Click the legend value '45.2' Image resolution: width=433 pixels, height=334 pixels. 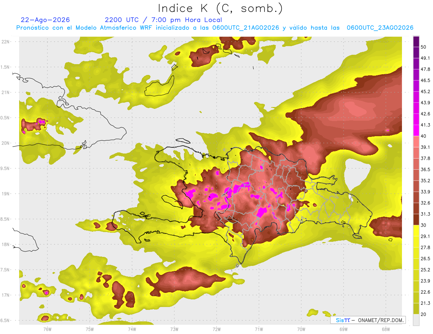click(x=426, y=92)
